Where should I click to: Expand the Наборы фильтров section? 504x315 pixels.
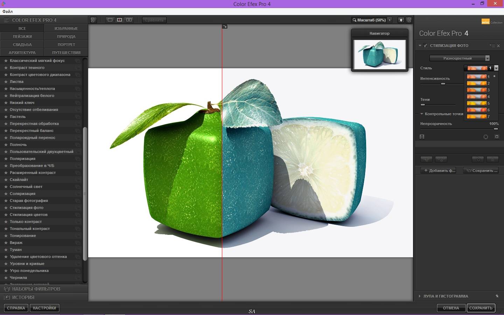pyautogui.click(x=44, y=289)
